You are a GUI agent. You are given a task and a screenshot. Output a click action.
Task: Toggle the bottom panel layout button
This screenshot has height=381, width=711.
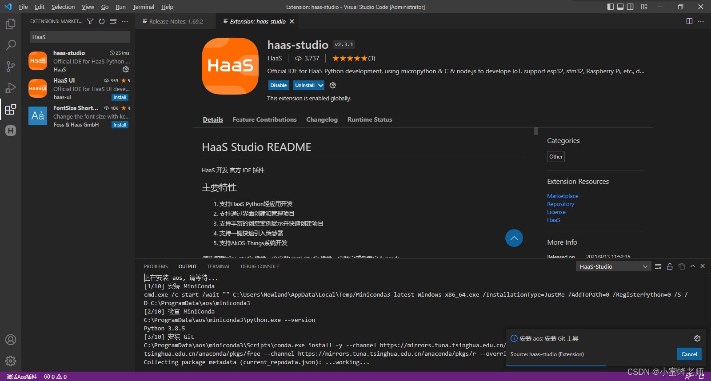620,7
